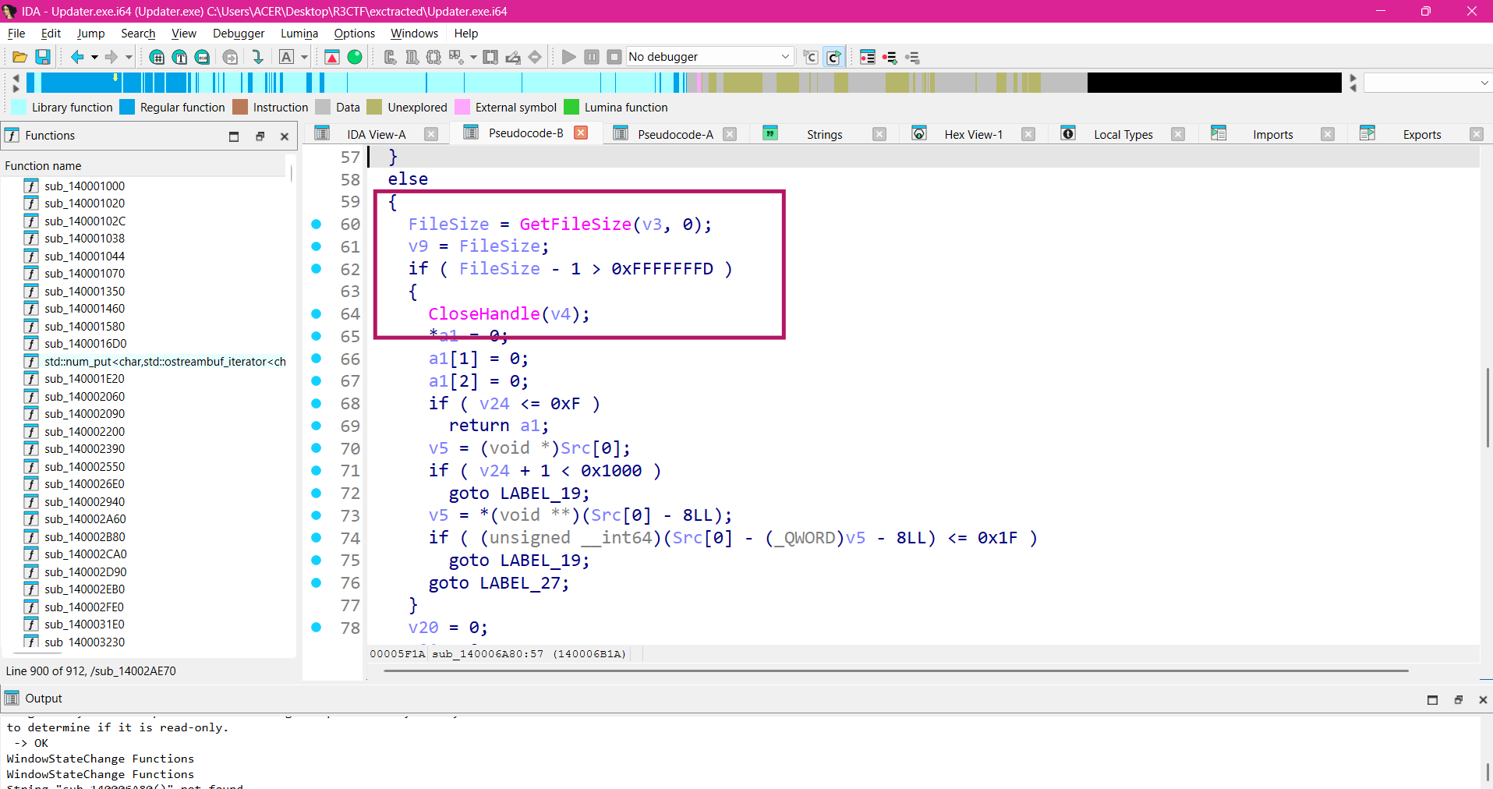This screenshot has width=1493, height=789.
Task: Jump forward with gray right arrow
Action: (x=111, y=57)
